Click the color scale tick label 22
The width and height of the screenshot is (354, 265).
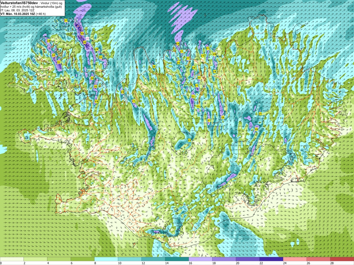coord(261,263)
